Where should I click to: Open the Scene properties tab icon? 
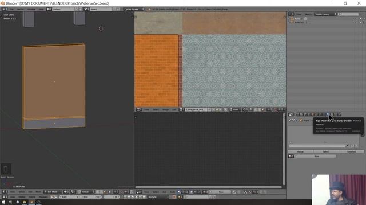[x=305, y=114]
